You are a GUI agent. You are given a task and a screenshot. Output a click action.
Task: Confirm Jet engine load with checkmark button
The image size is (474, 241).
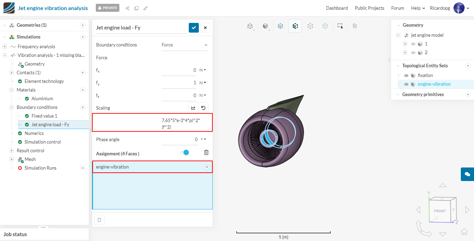coord(194,28)
